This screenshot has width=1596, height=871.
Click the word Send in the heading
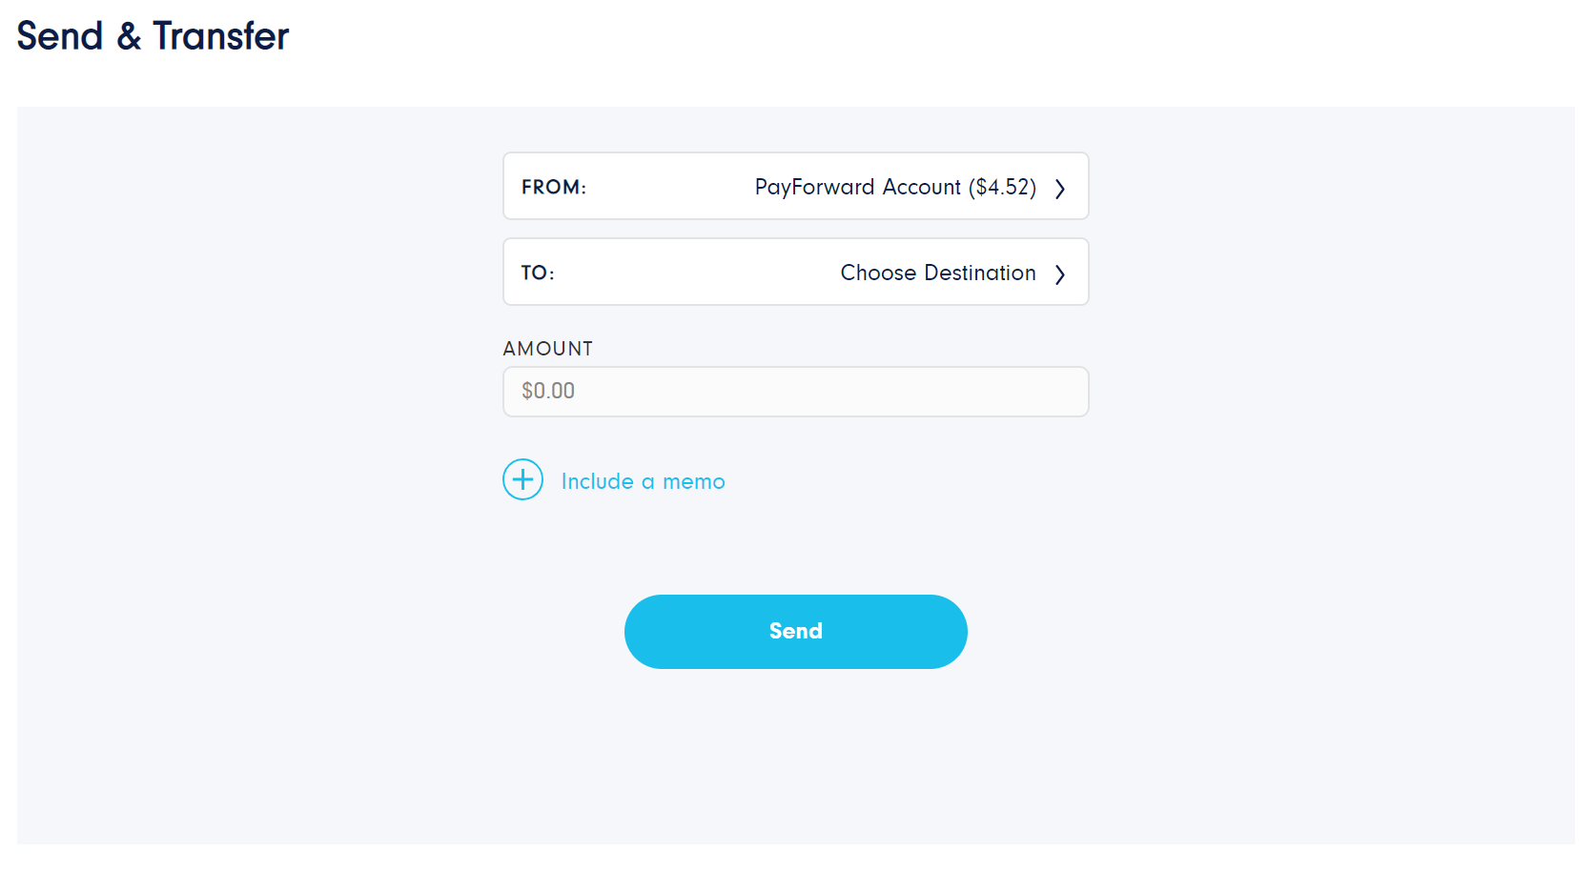[60, 36]
